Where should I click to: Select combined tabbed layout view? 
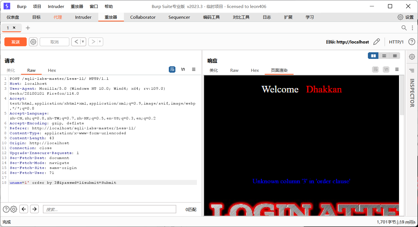point(395,56)
